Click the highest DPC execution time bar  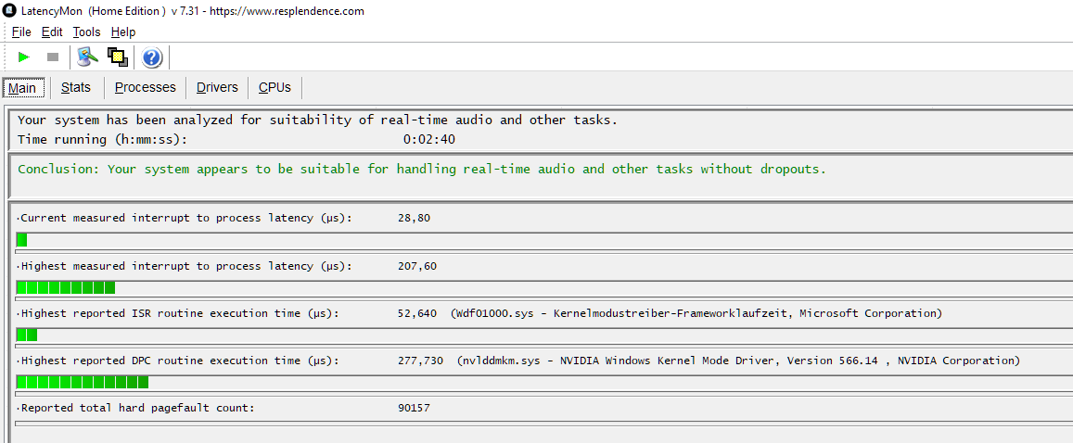tap(83, 382)
